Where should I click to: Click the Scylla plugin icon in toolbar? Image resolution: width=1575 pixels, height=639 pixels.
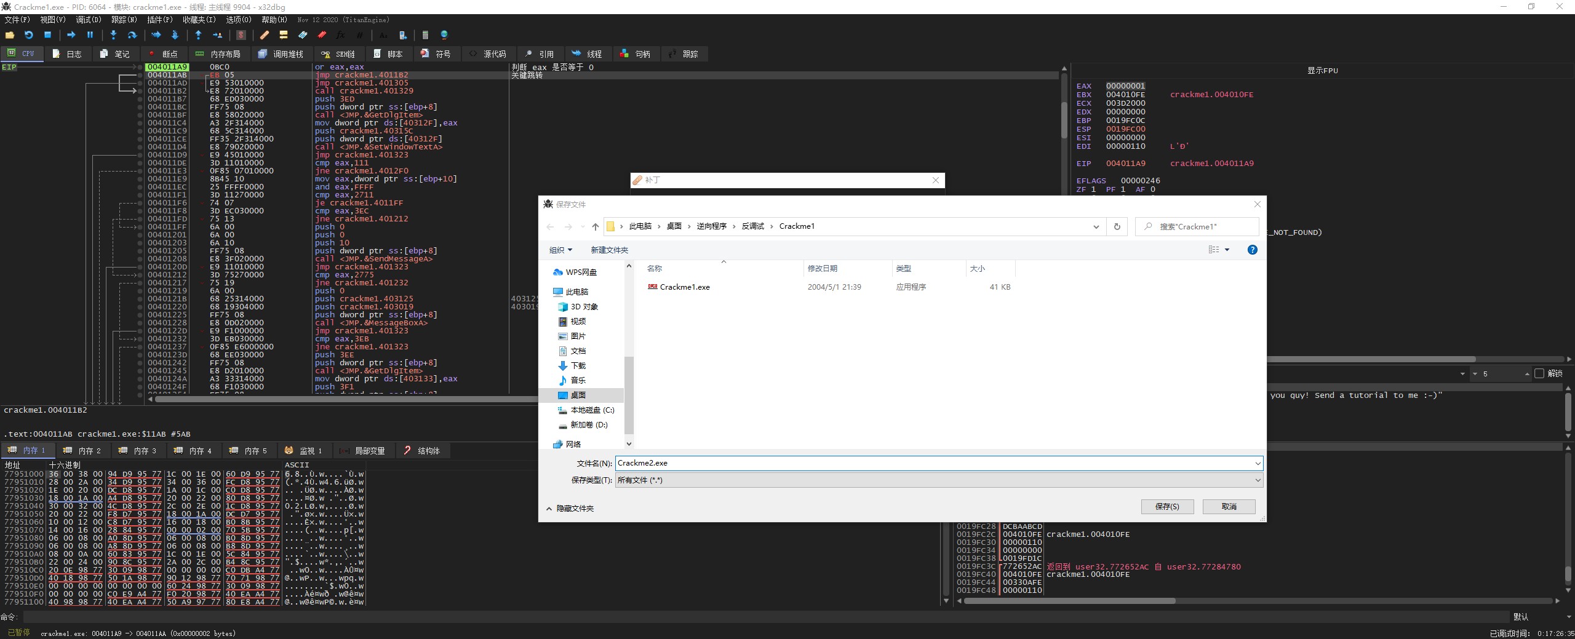241,35
